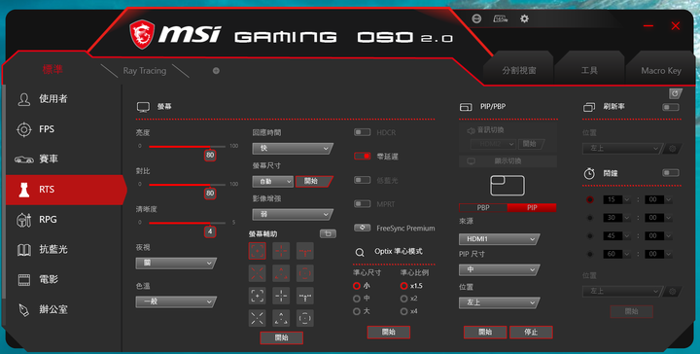This screenshot has width=700, height=354.
Task: Click 開始 next to 螢幕尺寸 dropdown
Action: tap(313, 181)
